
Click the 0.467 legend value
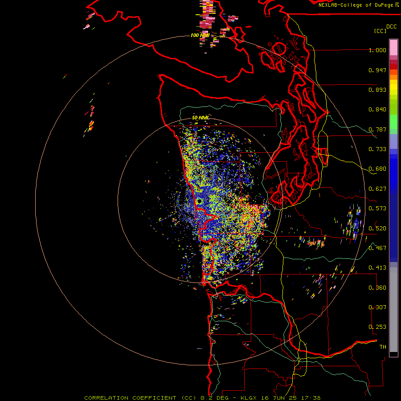coord(377,248)
